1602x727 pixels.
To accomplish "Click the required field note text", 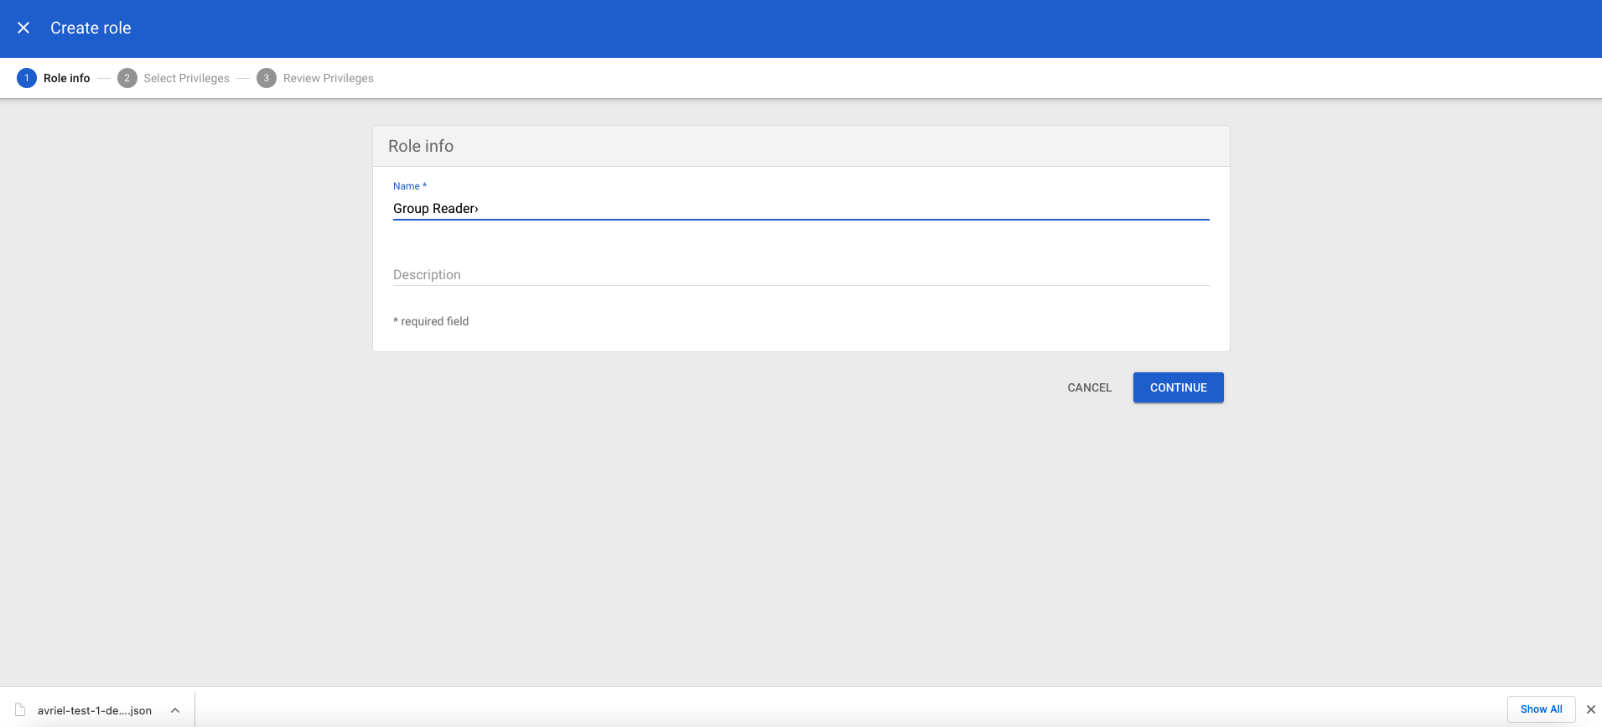I will tap(431, 321).
